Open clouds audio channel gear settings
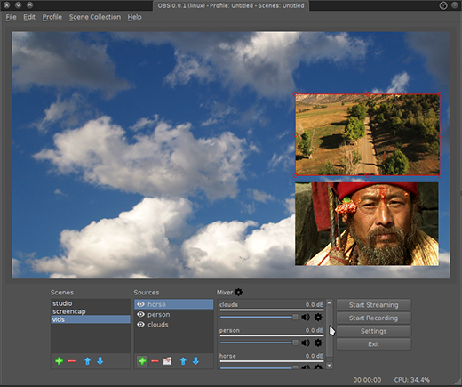 [x=318, y=317]
